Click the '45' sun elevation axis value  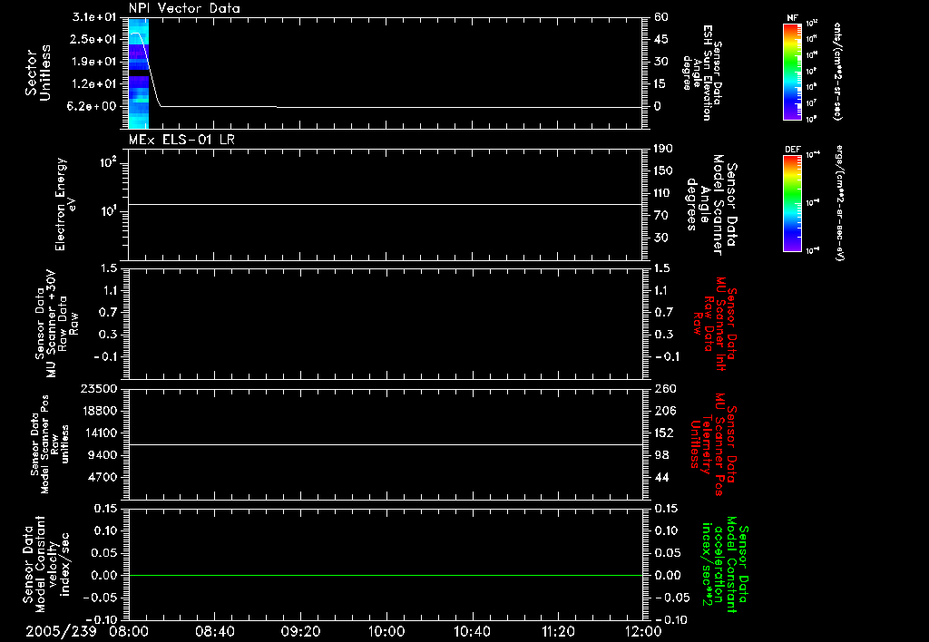(x=661, y=39)
